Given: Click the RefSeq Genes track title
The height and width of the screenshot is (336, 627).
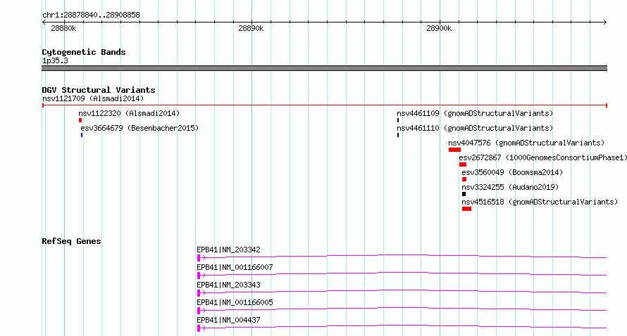Looking at the screenshot, I should (71, 241).
